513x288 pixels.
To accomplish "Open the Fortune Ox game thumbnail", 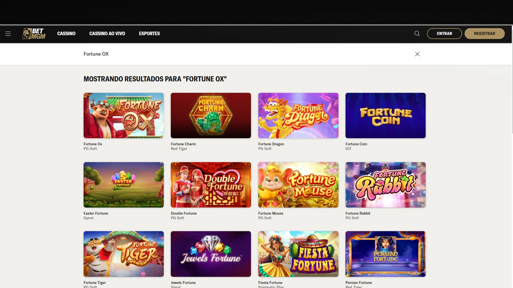I will pyautogui.click(x=124, y=115).
